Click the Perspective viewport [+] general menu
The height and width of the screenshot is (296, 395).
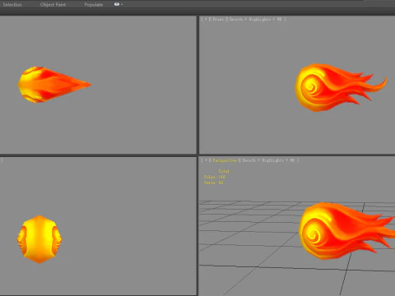pyautogui.click(x=206, y=160)
